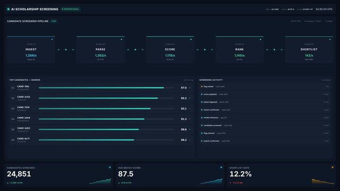The height and width of the screenshot is (191, 340).
Task: Click the dot for score.updated event
Action: 202,94
